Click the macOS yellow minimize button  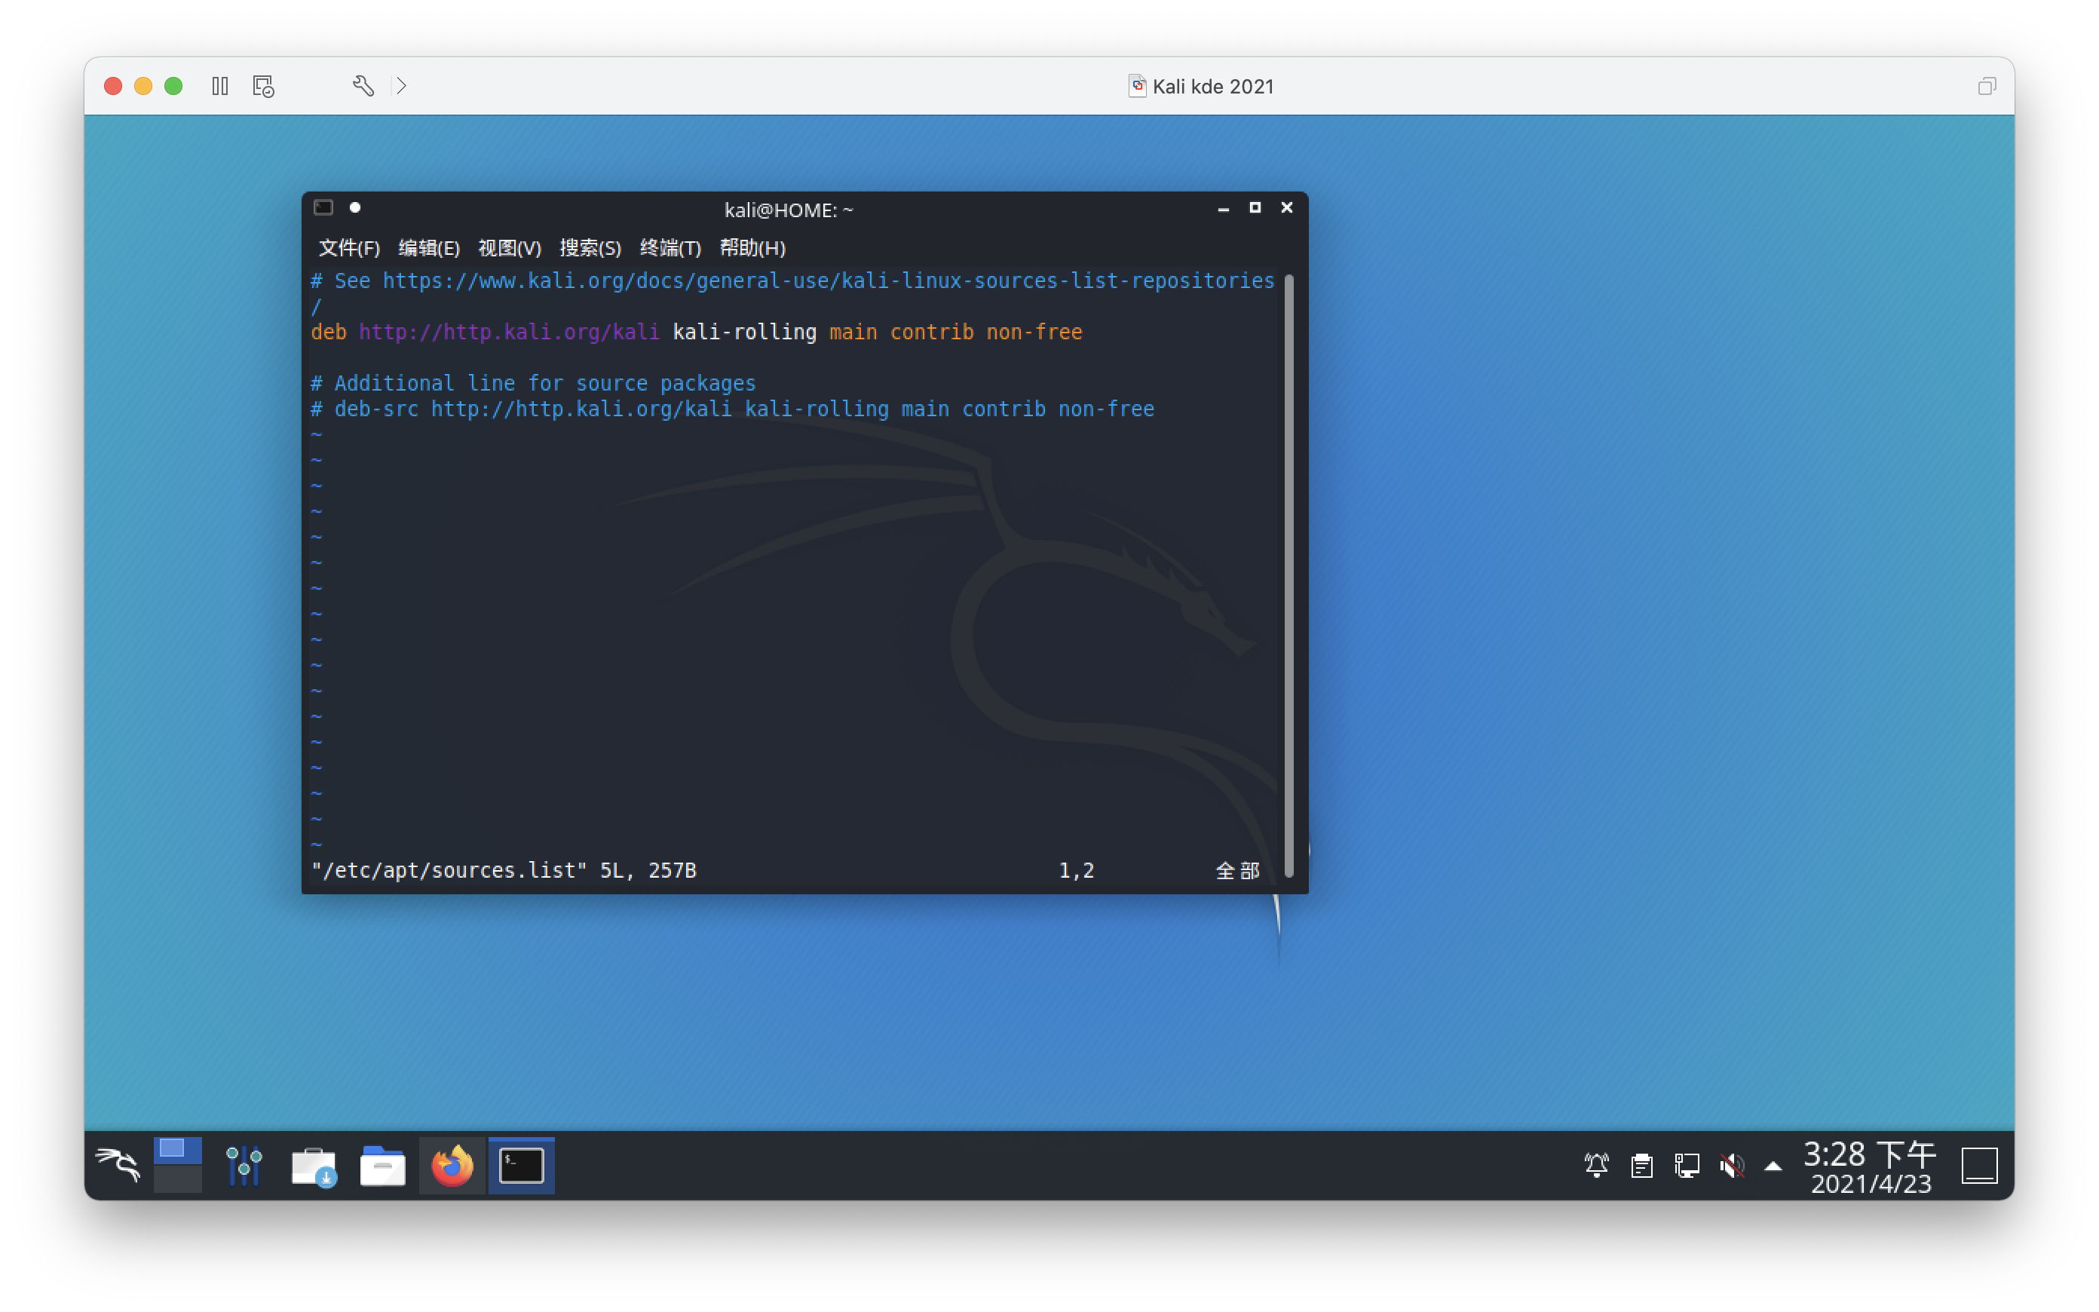point(143,86)
